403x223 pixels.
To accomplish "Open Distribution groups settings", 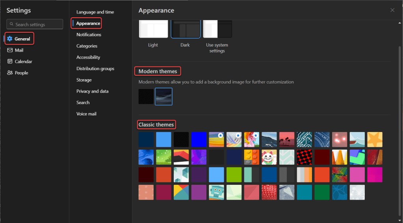I will coord(95,69).
